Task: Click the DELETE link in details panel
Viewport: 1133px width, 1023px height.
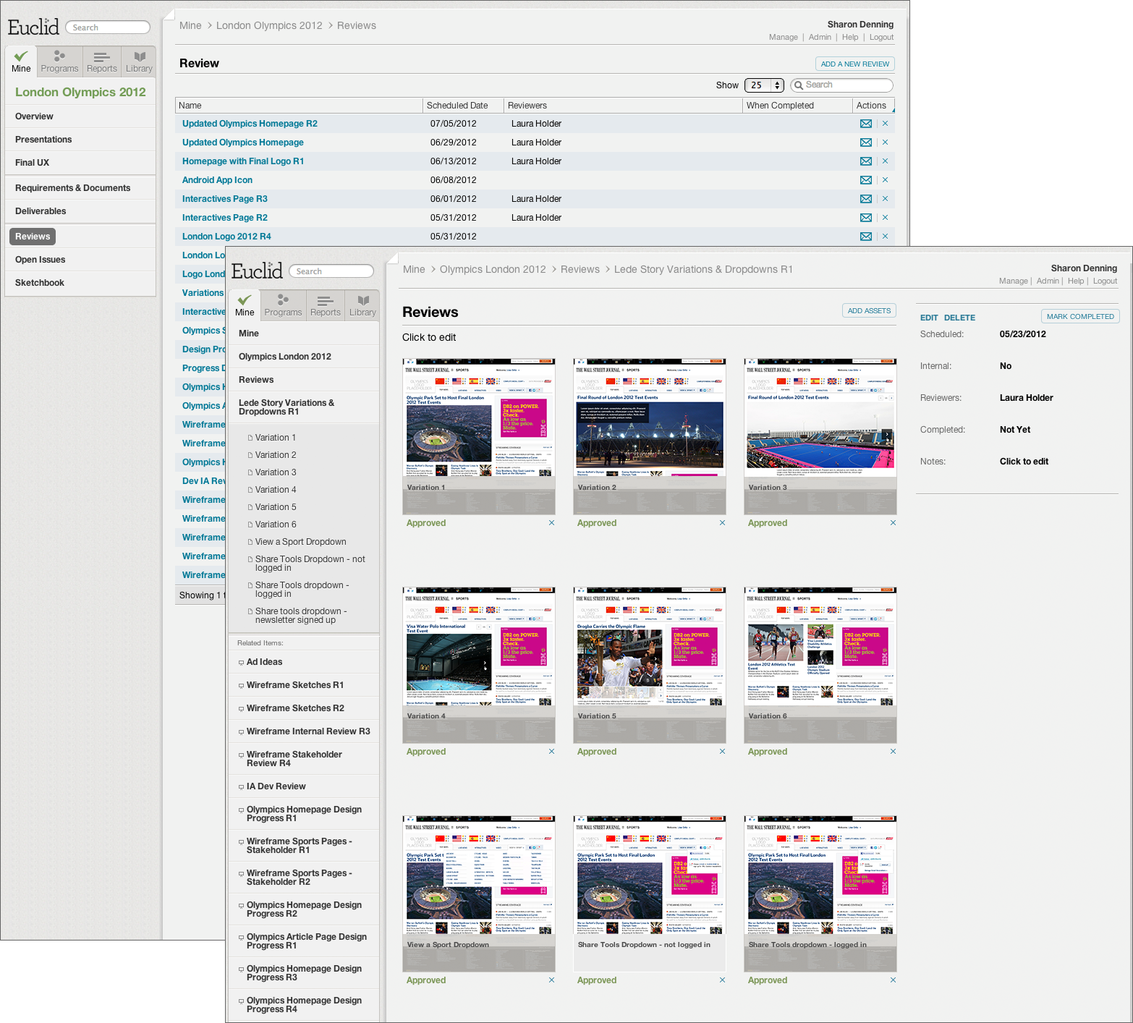Action: (x=959, y=318)
